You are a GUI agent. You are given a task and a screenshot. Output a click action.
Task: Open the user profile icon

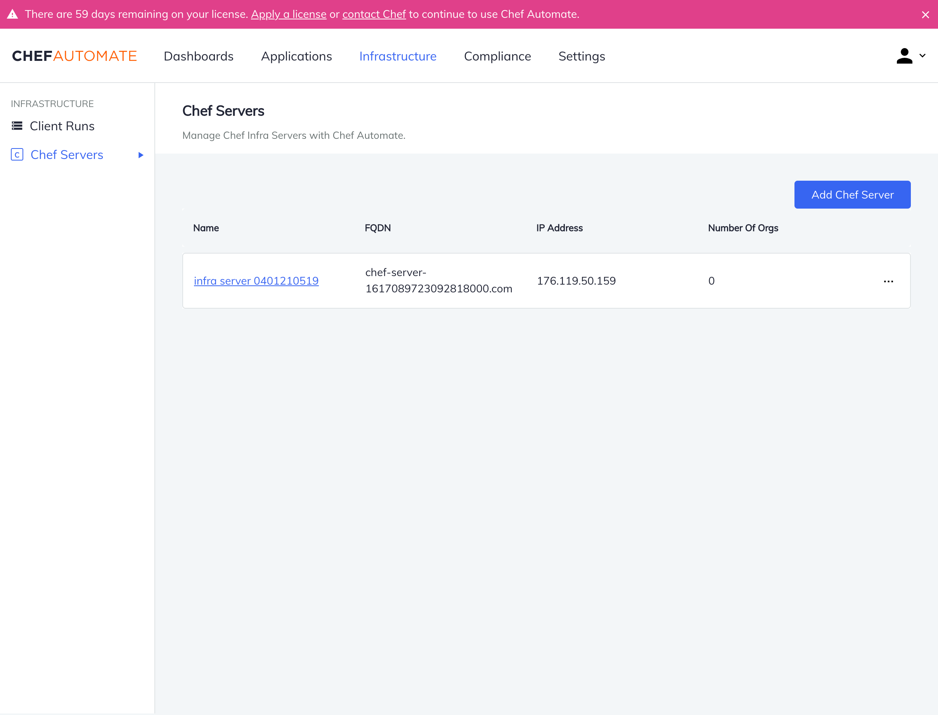pyautogui.click(x=904, y=56)
